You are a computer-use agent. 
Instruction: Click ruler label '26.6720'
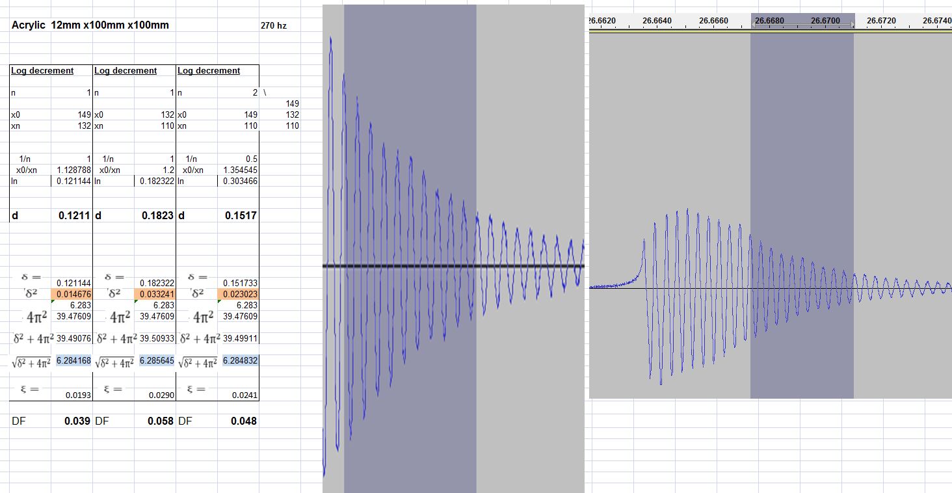click(882, 21)
